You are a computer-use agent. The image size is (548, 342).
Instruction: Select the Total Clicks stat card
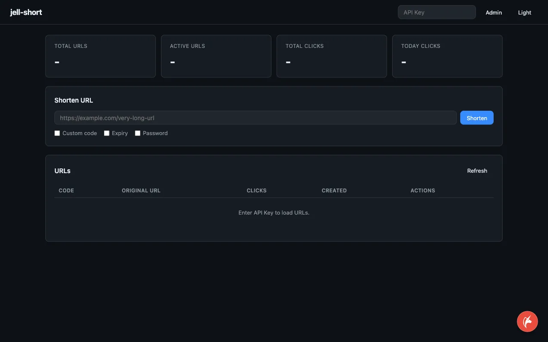tap(332, 56)
